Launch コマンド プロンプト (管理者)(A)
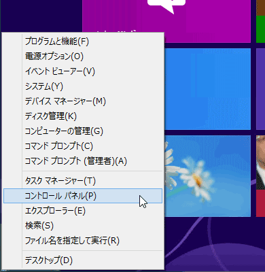This screenshot has width=265, height=272. tap(83, 161)
